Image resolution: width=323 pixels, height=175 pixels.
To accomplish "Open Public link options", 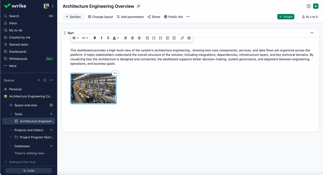I will tap(174, 17).
